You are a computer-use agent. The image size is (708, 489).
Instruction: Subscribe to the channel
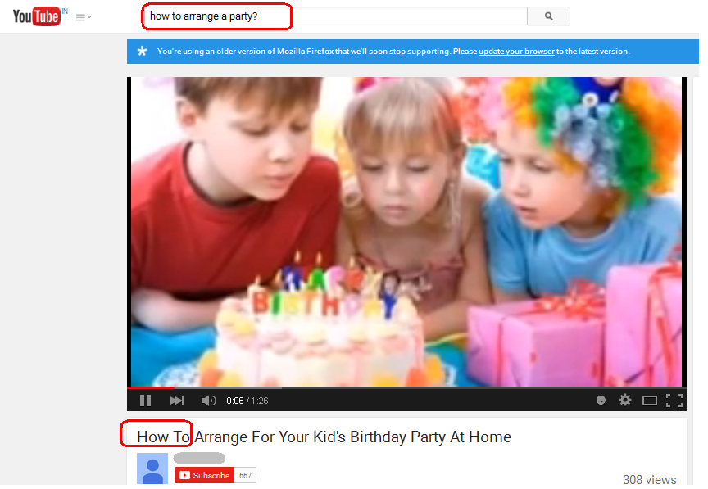pos(204,475)
